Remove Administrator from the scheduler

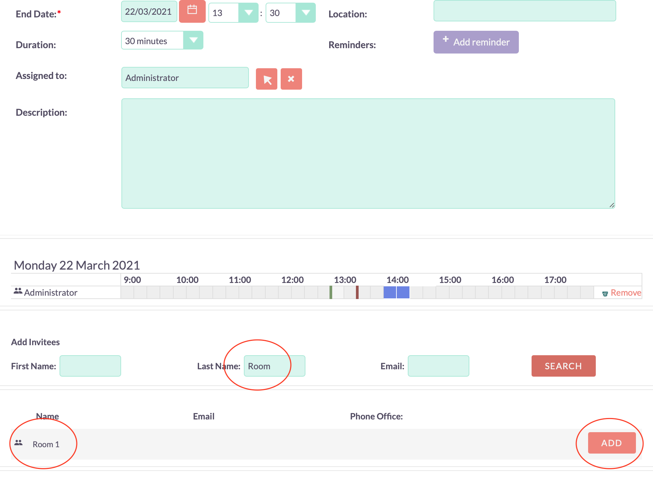tap(626, 293)
